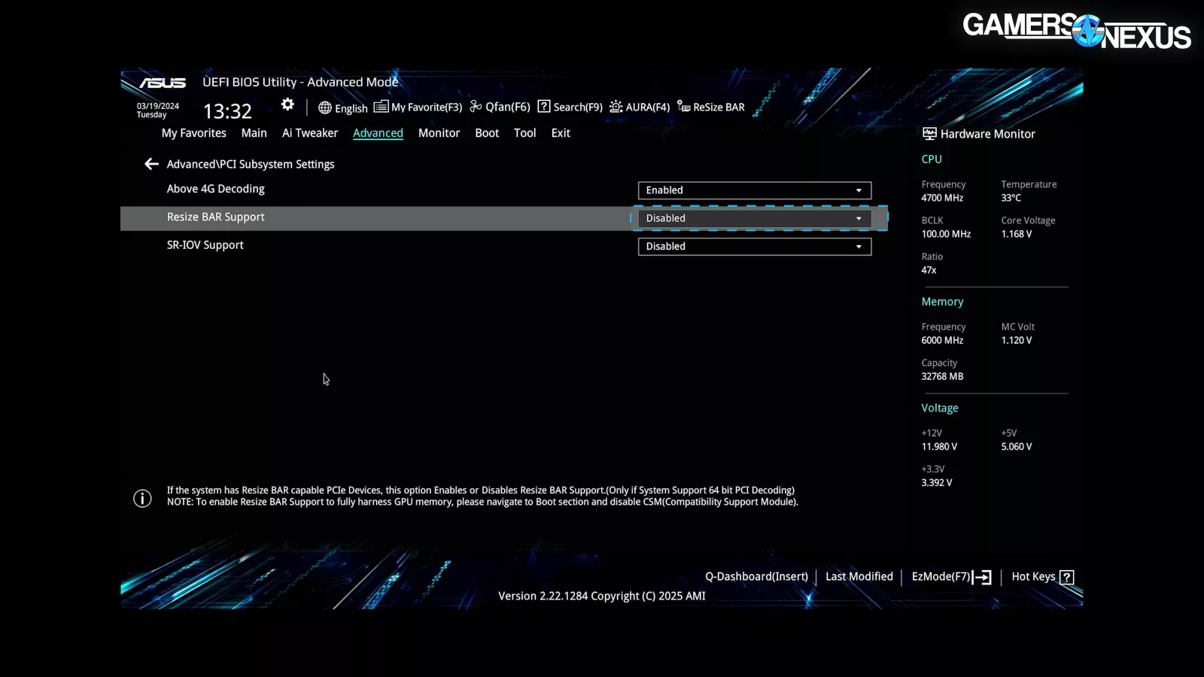Open the Resize BAR Support dropdown
This screenshot has width=1204, height=677.
click(x=755, y=218)
